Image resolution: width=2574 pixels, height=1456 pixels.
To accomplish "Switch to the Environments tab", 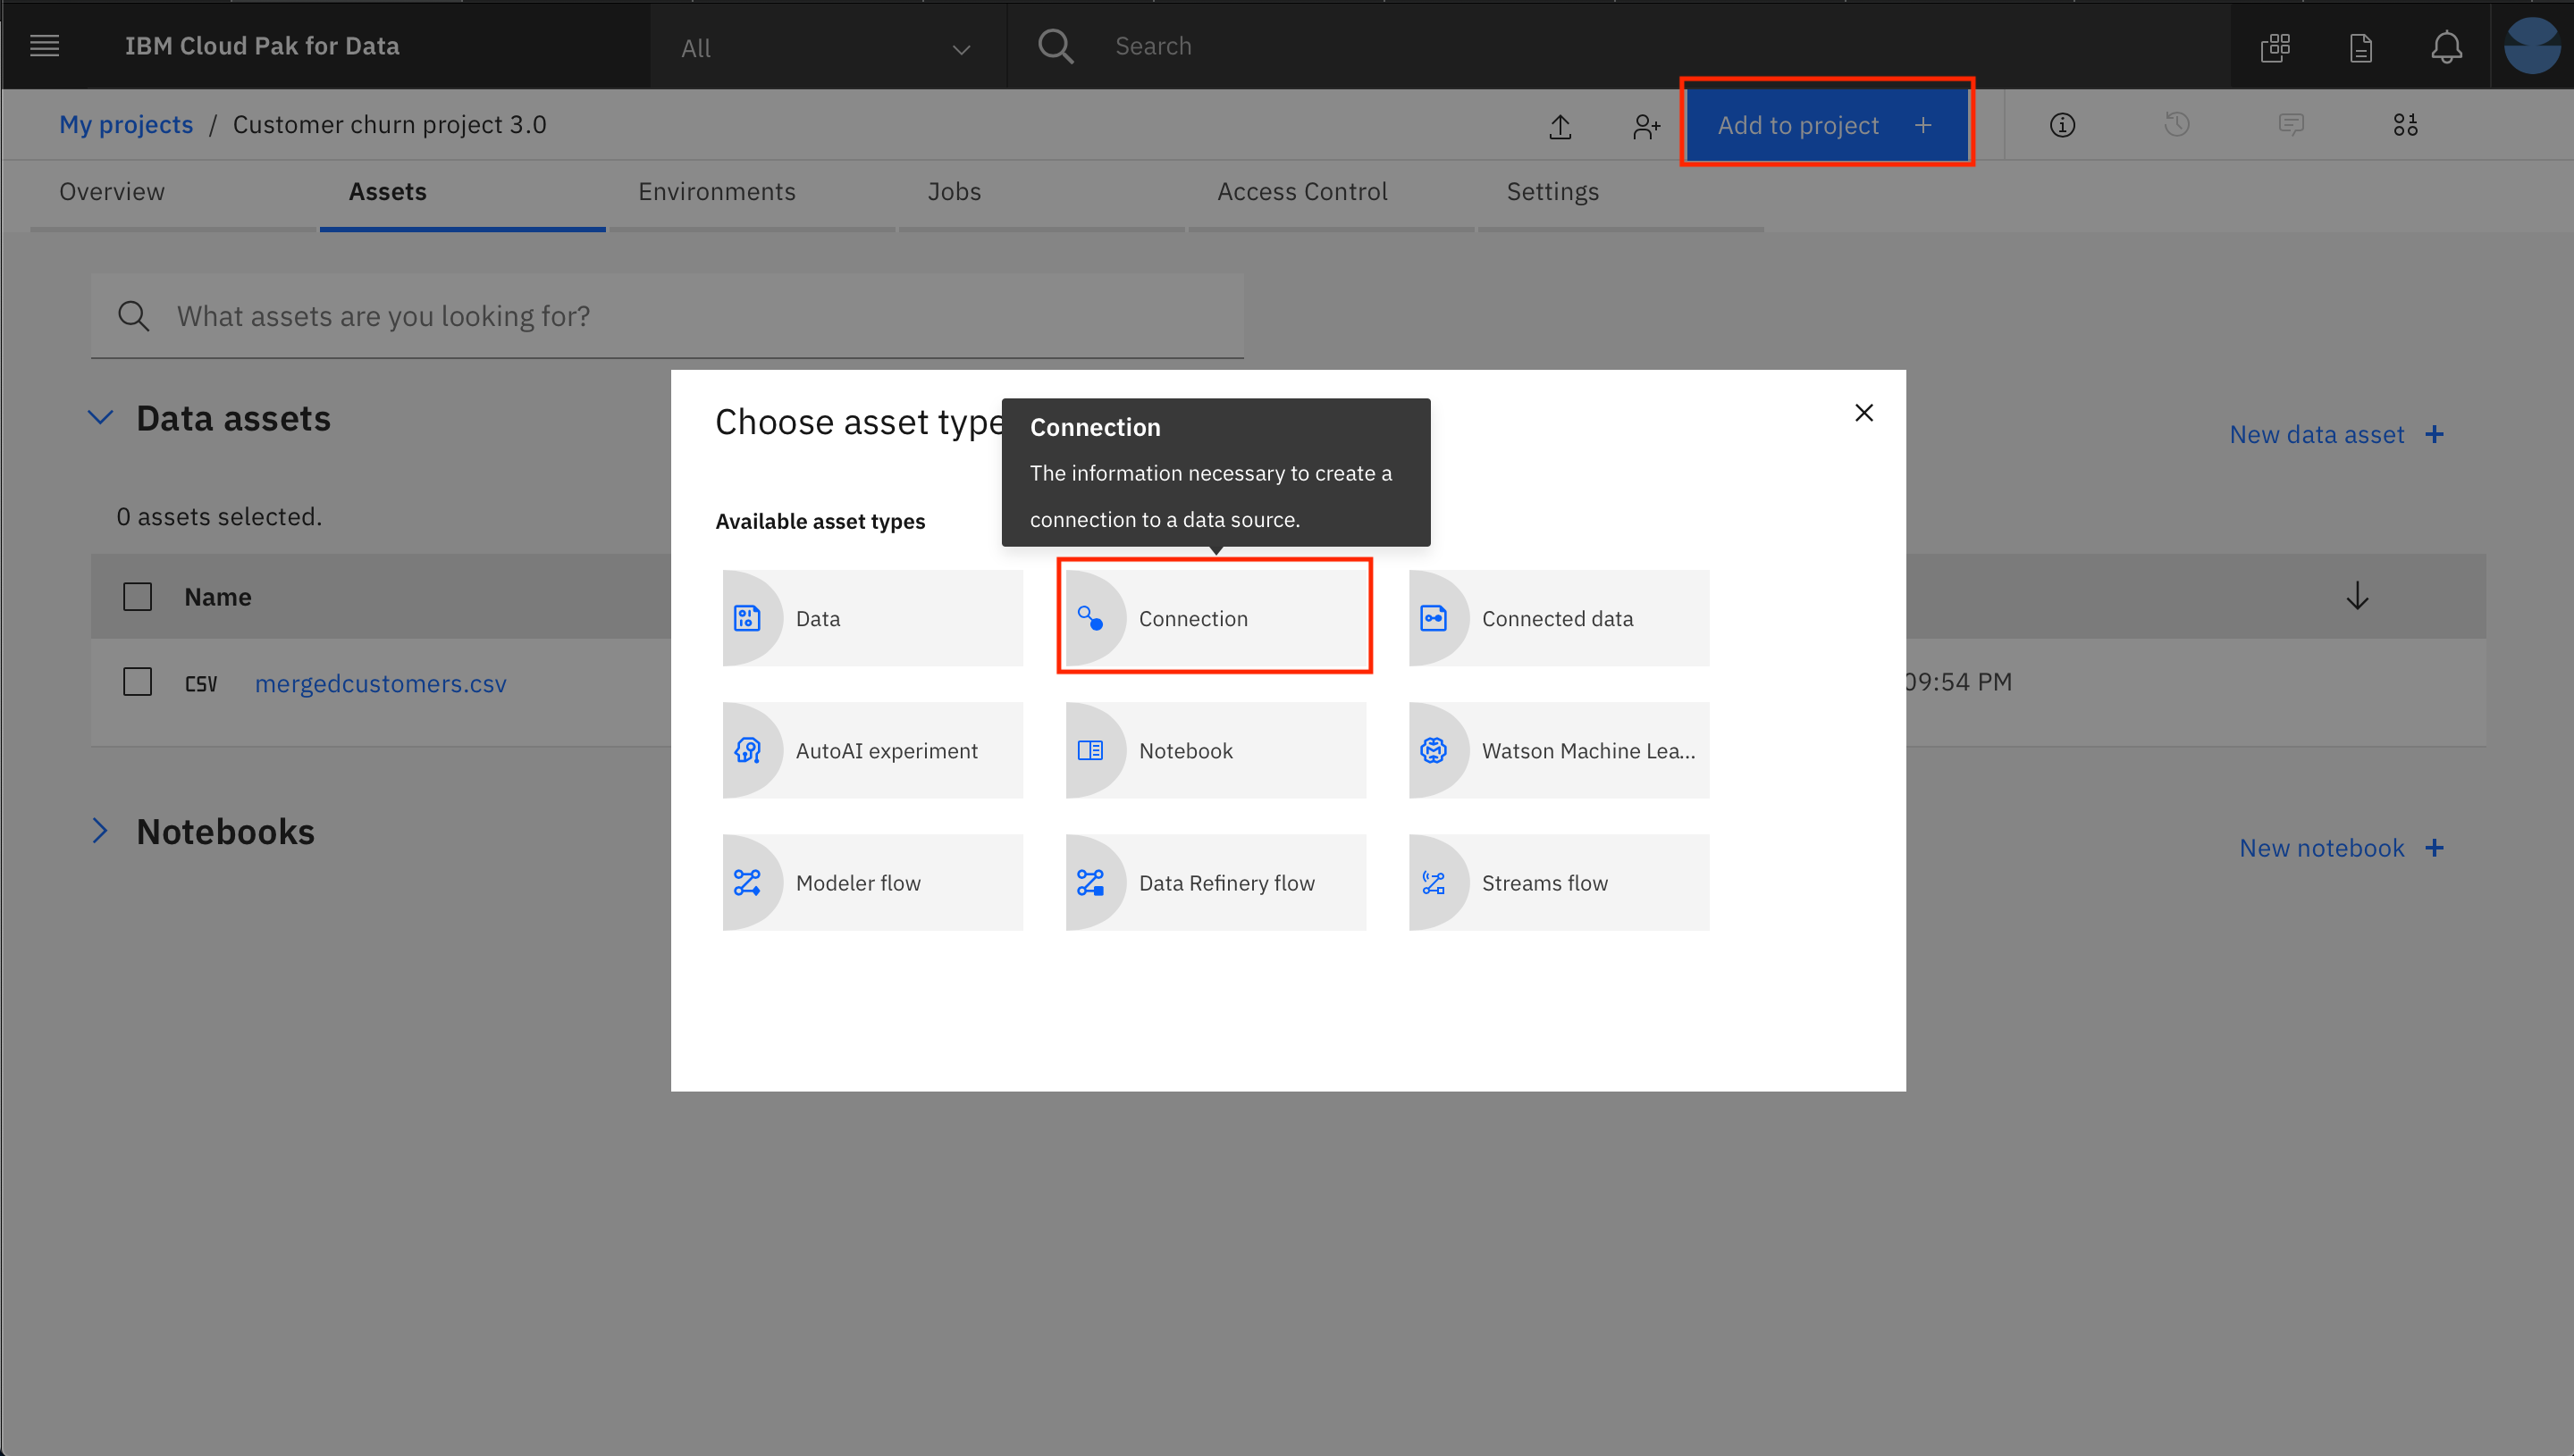I will click(x=716, y=191).
